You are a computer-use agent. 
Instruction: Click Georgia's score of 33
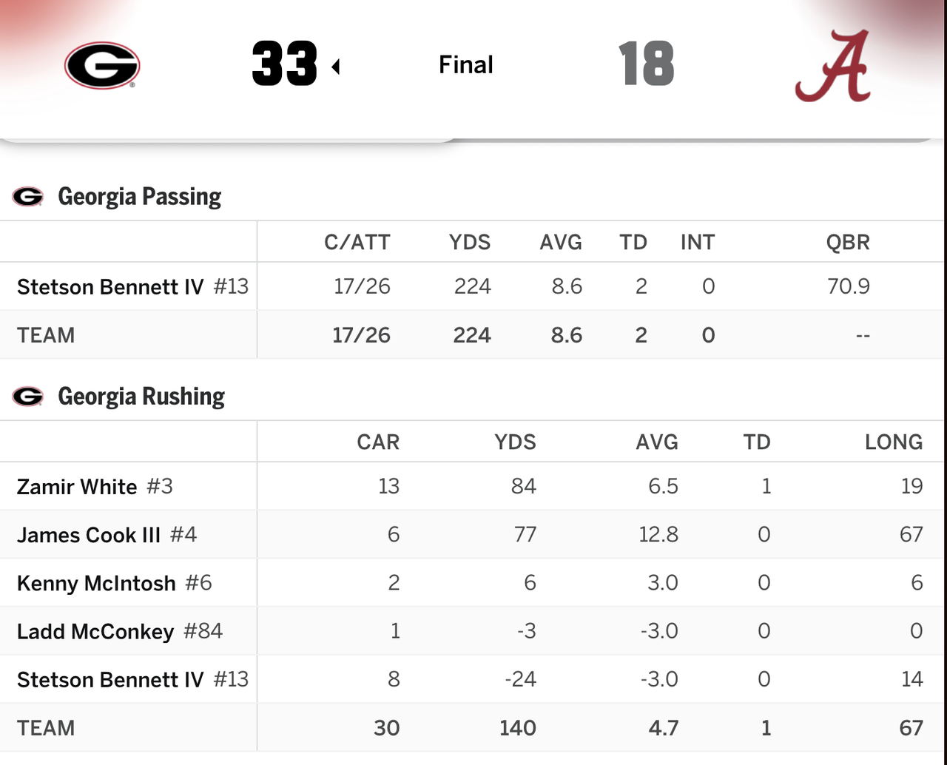pos(284,64)
